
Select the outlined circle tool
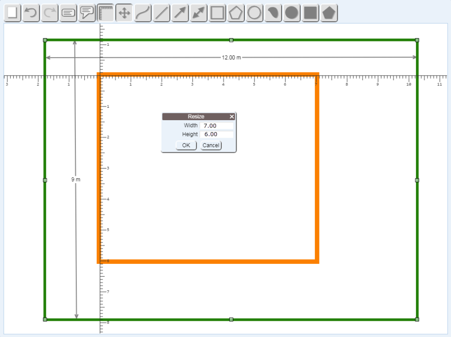pos(254,13)
